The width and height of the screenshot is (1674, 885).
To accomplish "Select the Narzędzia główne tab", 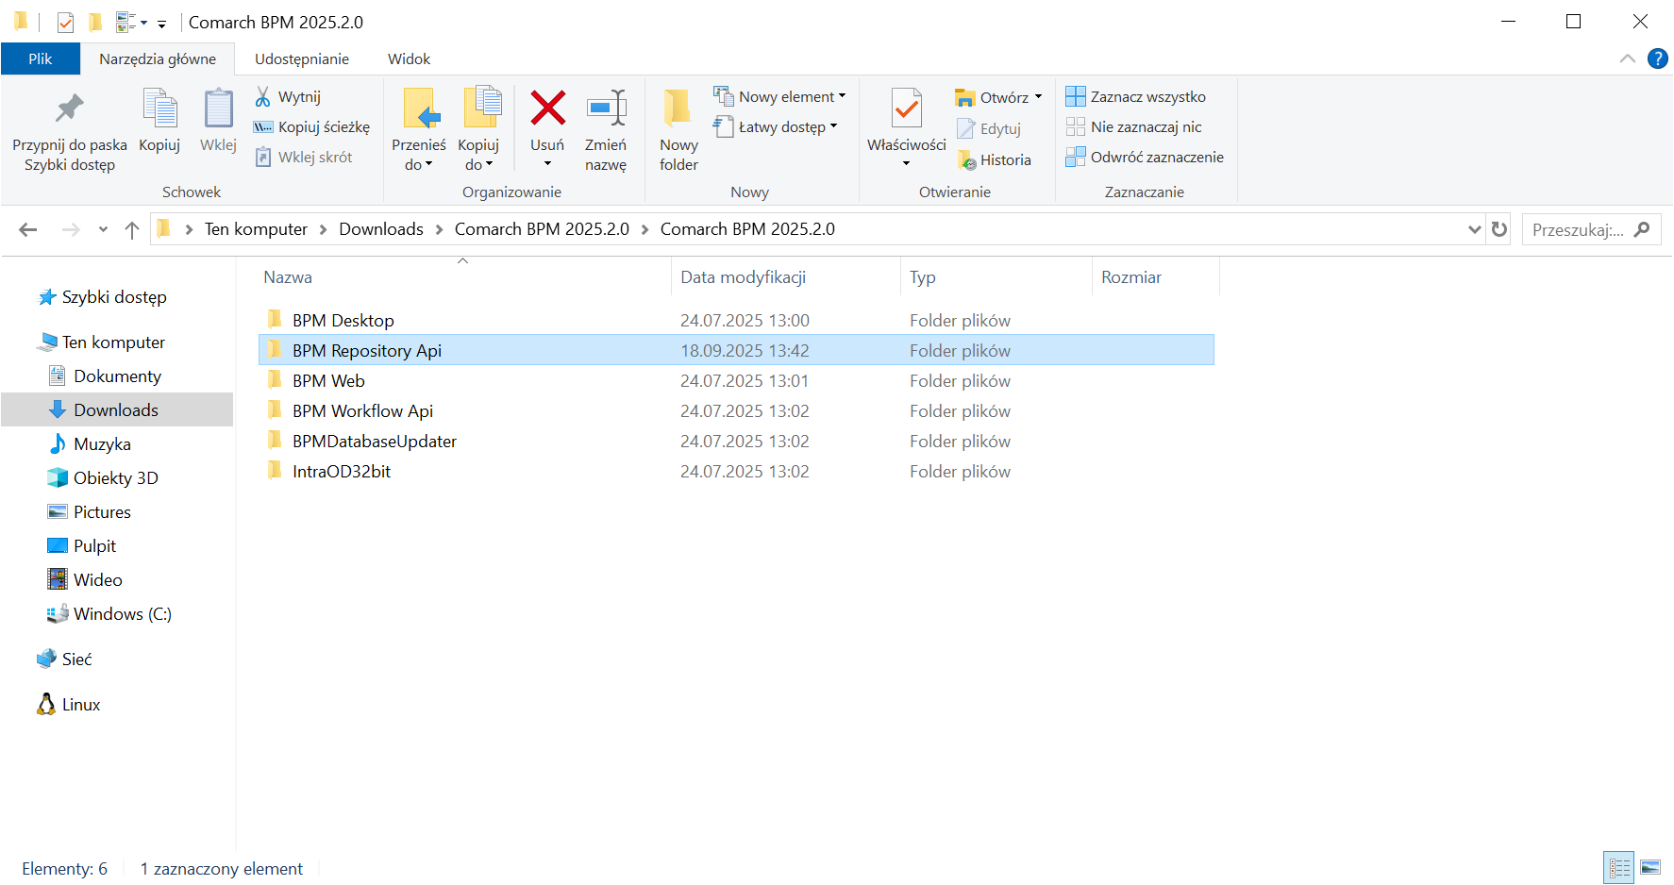I will coord(158,58).
